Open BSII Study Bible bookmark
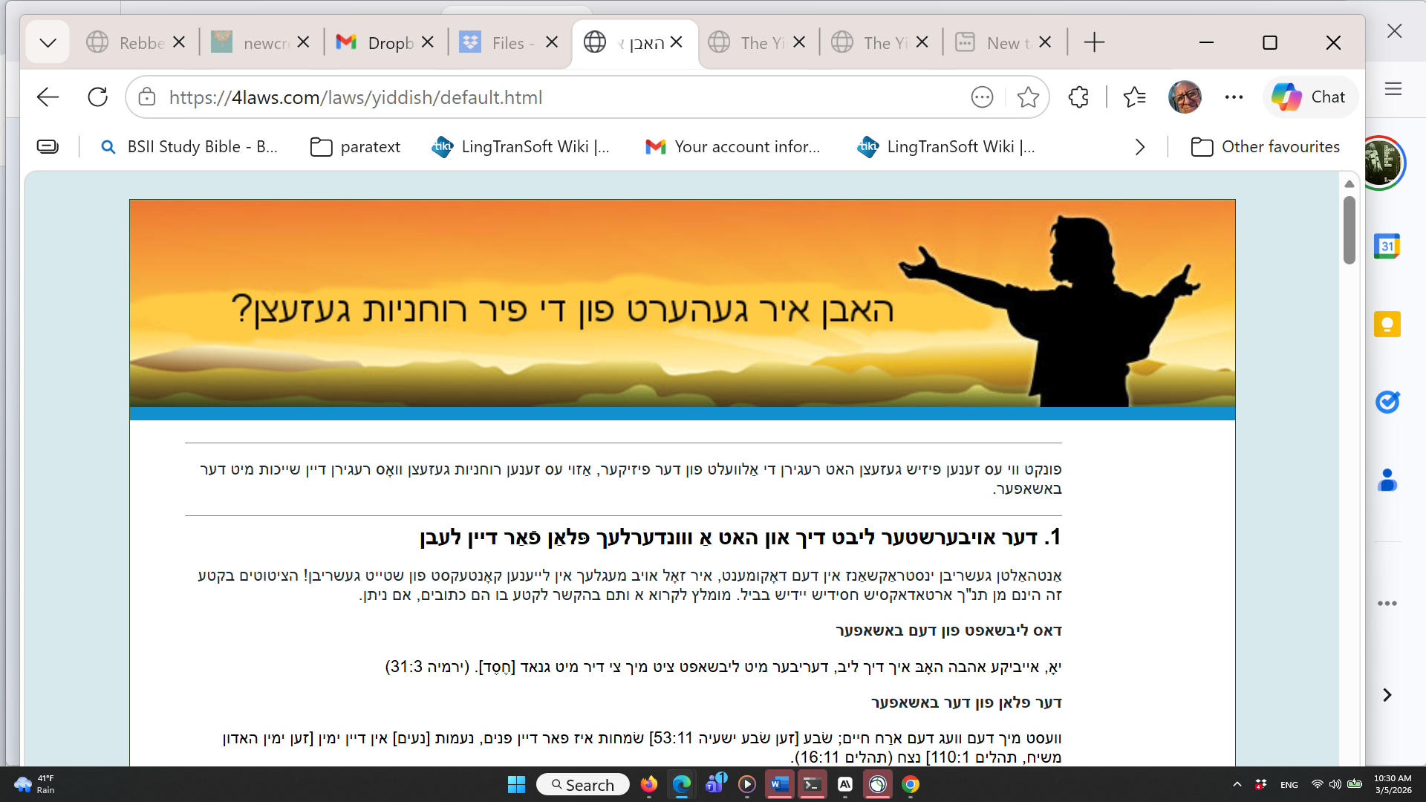The image size is (1426, 802). click(x=189, y=147)
